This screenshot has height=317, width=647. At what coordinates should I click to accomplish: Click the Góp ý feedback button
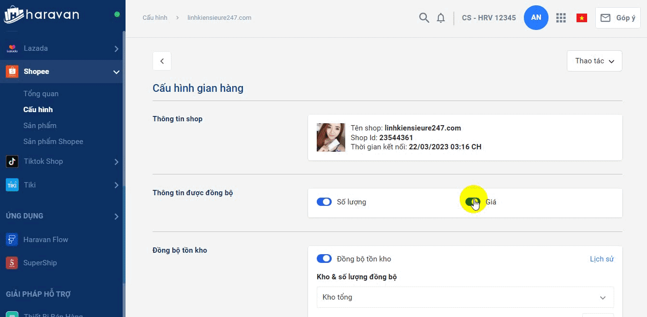(x=618, y=18)
